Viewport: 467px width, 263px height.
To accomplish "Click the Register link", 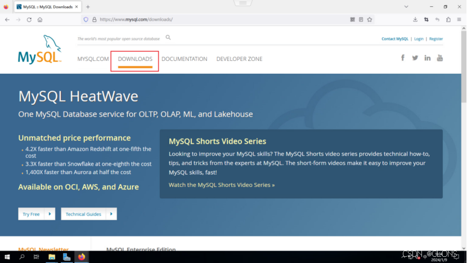I will pyautogui.click(x=436, y=39).
